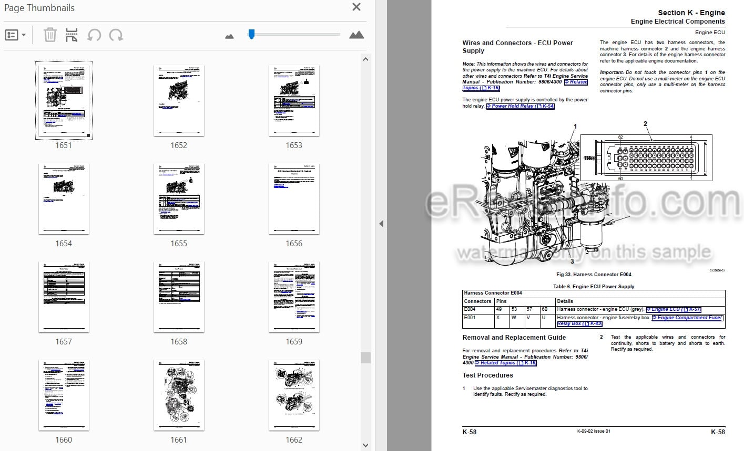
Task: Rotate pages clockwise
Action: 116,35
